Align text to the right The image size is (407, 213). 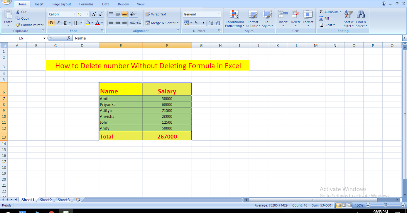pos(124,23)
